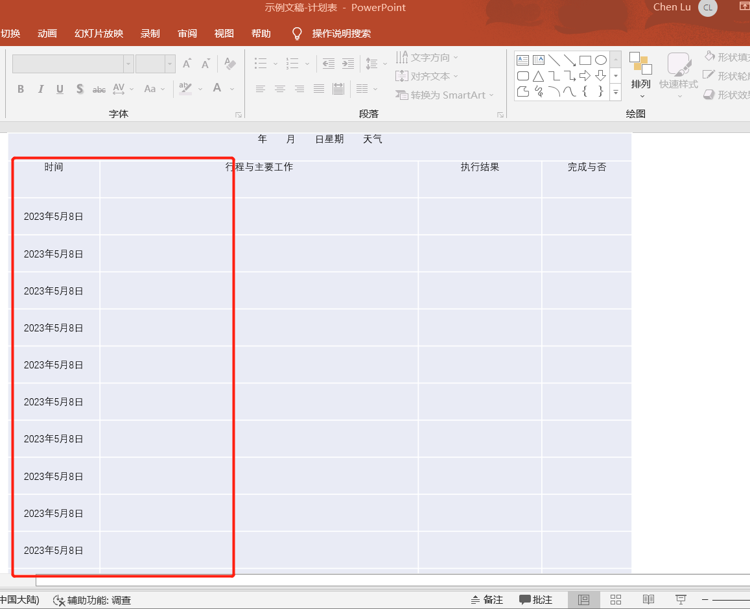The height and width of the screenshot is (609, 750).
Task: Open the 排列 arrange dropdown
Action: pyautogui.click(x=640, y=76)
